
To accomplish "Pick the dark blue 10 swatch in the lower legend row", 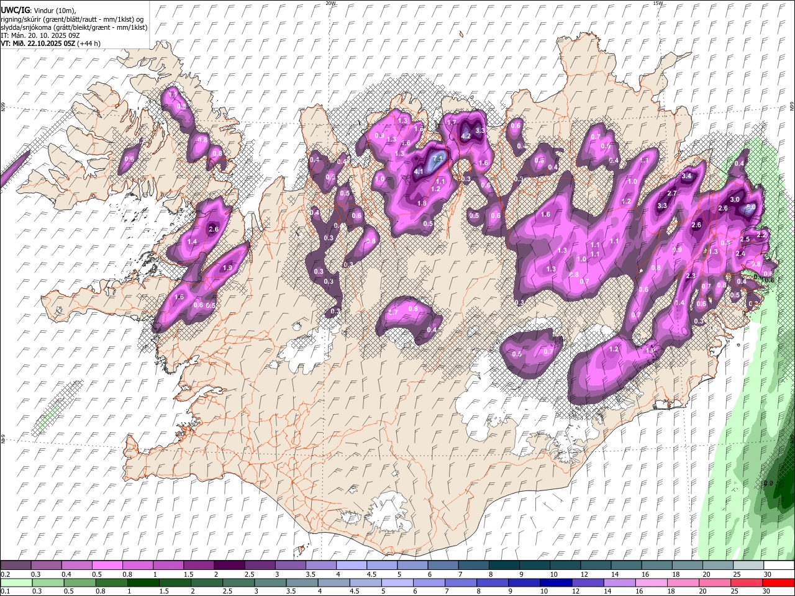I will pos(555,583).
